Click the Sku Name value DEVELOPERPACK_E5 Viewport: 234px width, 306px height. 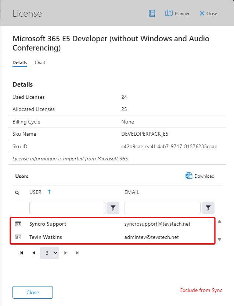point(145,134)
